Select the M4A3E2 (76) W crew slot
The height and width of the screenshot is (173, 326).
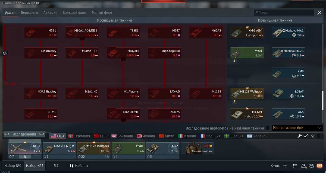pyautogui.click(x=59, y=149)
